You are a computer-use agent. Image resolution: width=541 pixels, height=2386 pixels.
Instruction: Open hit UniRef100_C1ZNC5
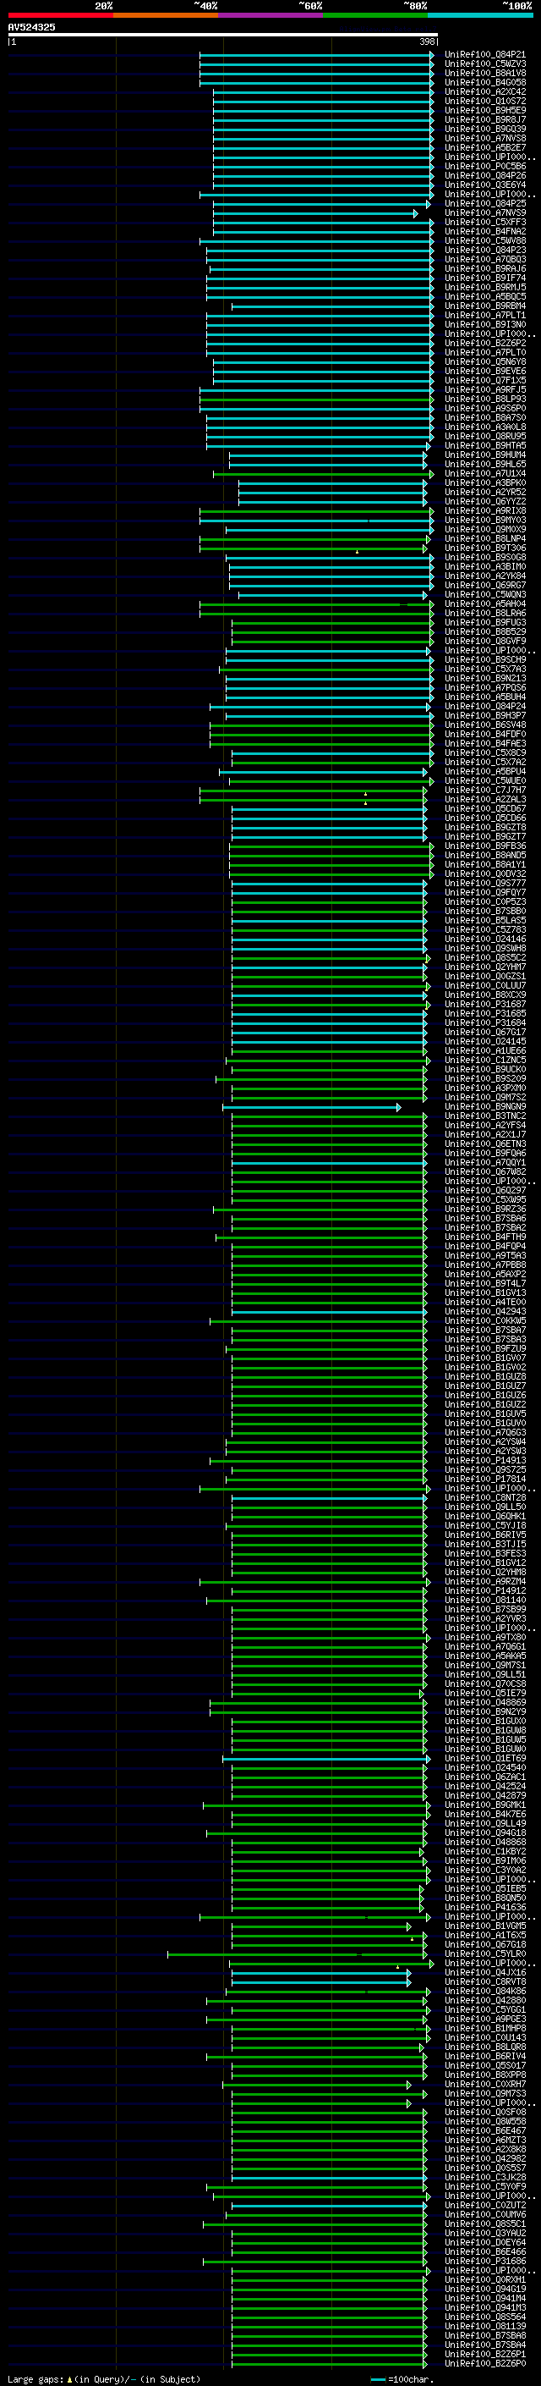[485, 1060]
